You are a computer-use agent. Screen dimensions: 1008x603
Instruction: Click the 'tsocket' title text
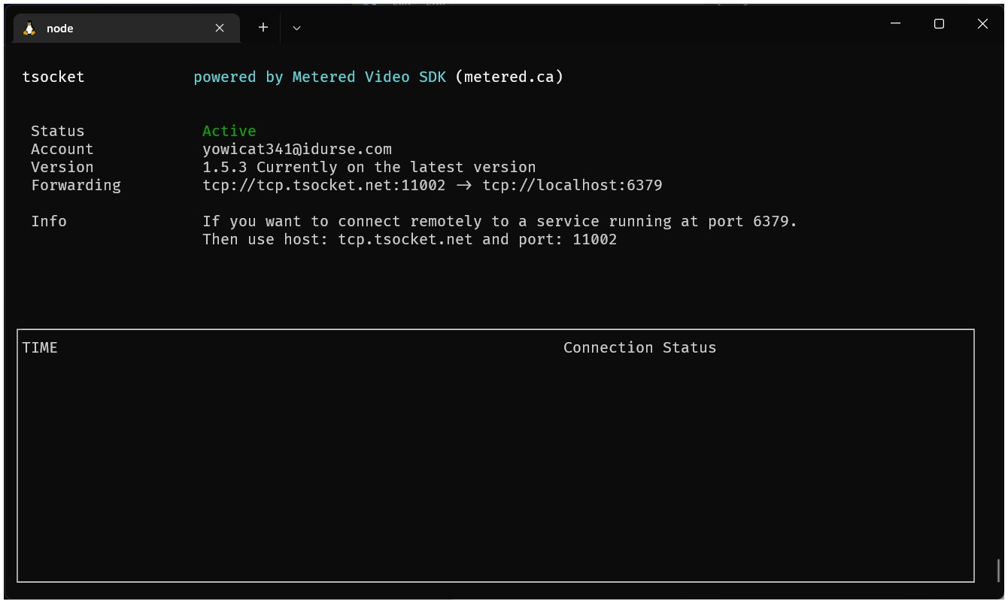tap(53, 77)
